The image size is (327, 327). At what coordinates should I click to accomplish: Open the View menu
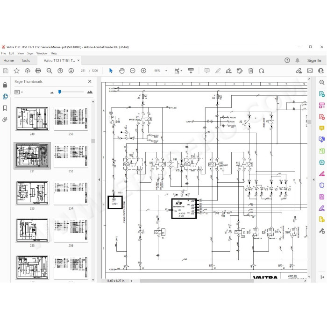(x=21, y=53)
